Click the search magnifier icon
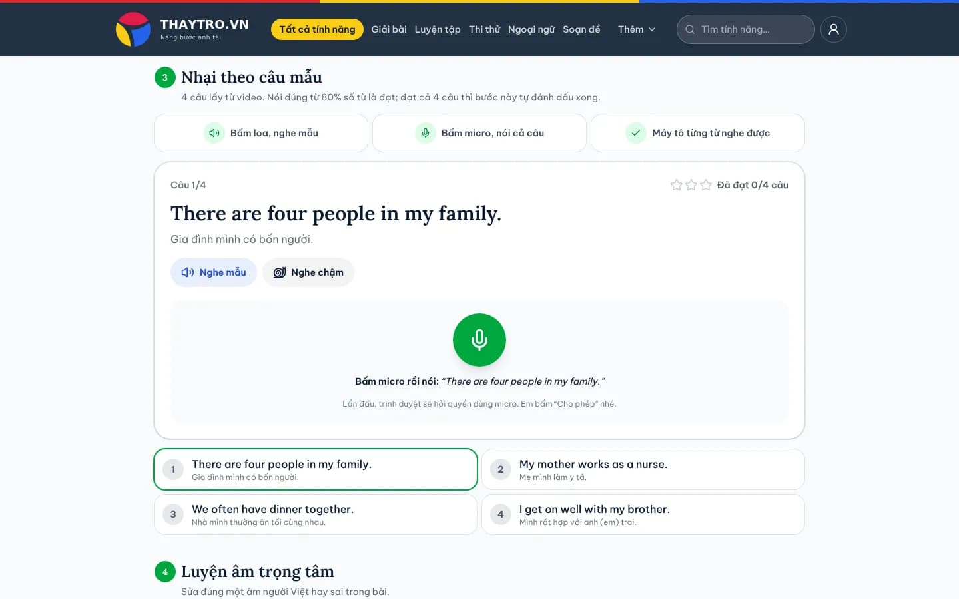The width and height of the screenshot is (959, 599). (x=690, y=29)
